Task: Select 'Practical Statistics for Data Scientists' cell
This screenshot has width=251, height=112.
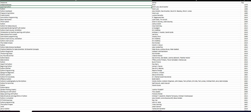Action: (76, 49)
